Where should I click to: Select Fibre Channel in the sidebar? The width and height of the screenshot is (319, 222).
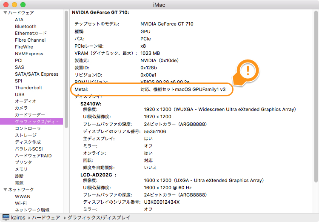(x=30, y=40)
